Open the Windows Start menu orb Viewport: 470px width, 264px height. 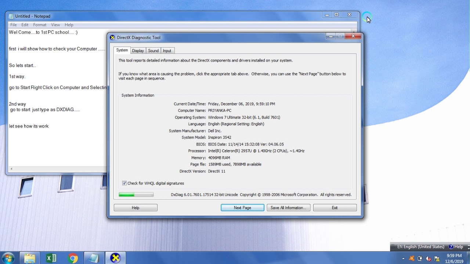click(x=8, y=258)
